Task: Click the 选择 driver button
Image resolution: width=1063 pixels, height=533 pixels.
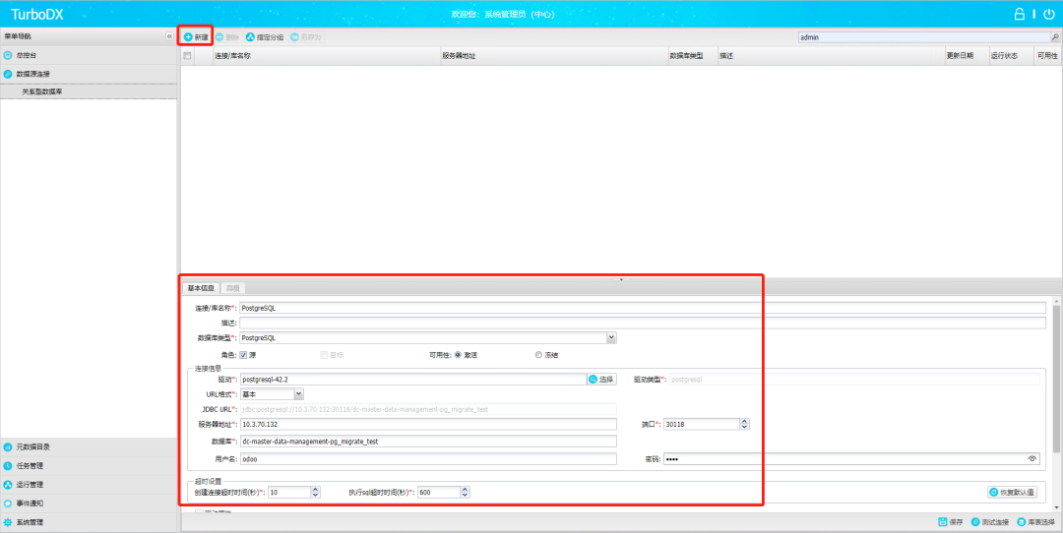Action: (602, 380)
